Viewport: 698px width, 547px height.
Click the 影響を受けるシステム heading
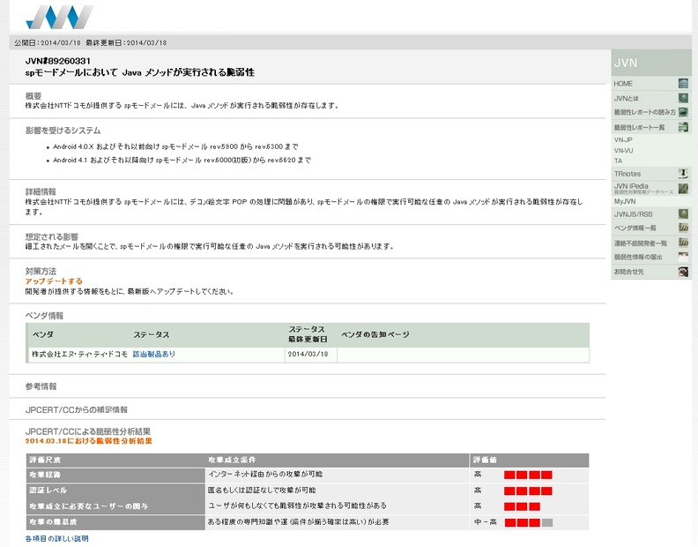63,131
